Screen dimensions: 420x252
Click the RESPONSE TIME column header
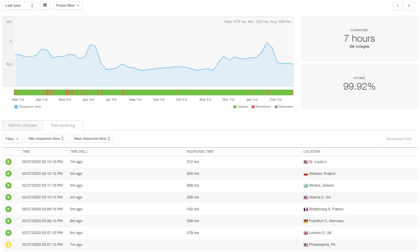pyautogui.click(x=200, y=152)
